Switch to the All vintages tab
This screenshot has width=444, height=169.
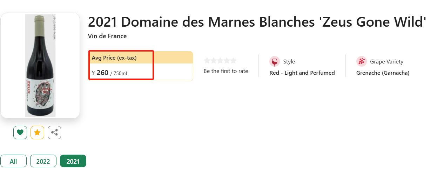tap(13, 161)
